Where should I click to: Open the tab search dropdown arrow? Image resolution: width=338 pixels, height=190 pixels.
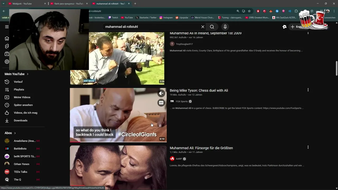pyautogui.click(x=3, y=4)
